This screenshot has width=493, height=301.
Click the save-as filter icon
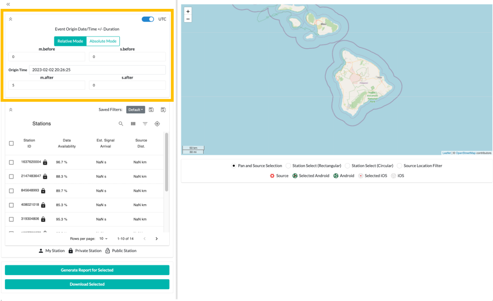coord(163,110)
